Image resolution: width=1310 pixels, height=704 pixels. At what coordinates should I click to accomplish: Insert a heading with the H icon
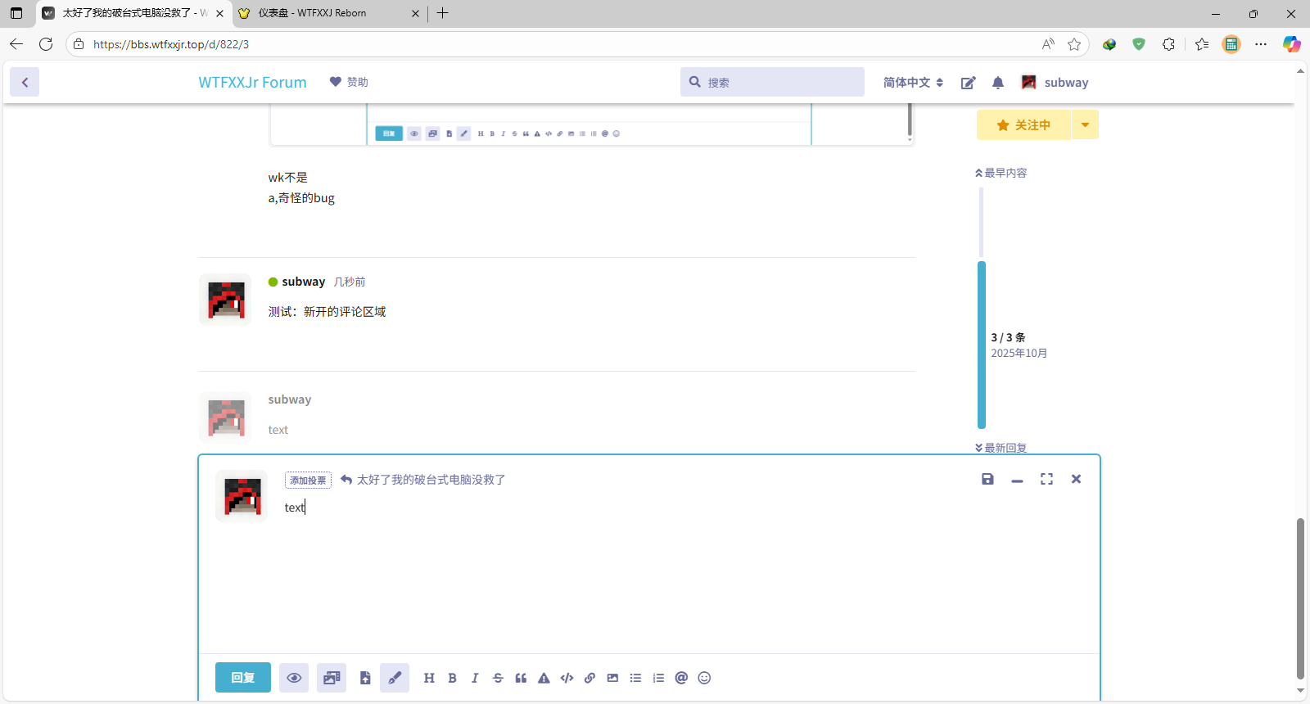click(x=429, y=678)
